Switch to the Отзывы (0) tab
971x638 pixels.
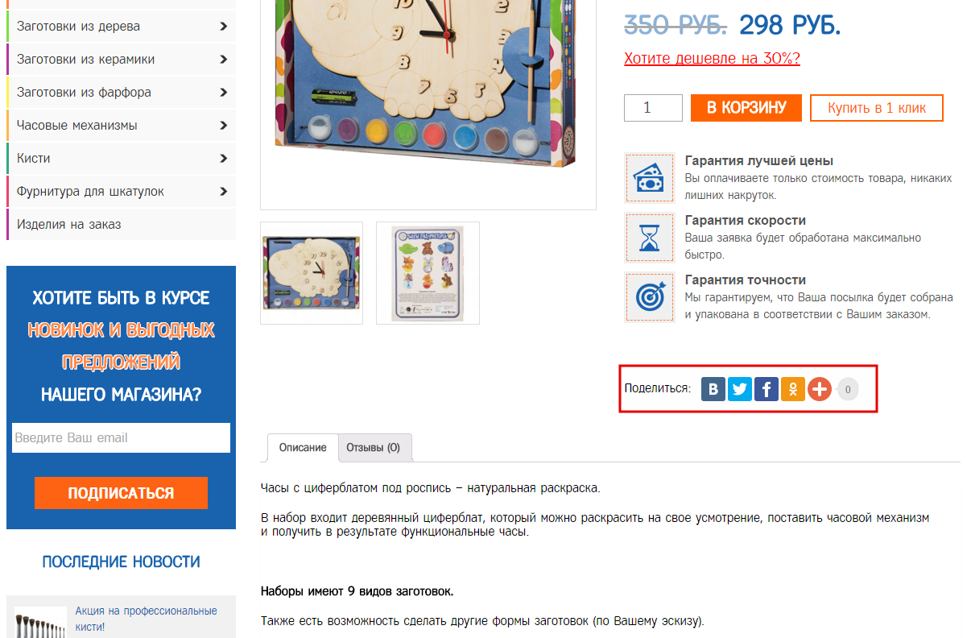(x=374, y=448)
